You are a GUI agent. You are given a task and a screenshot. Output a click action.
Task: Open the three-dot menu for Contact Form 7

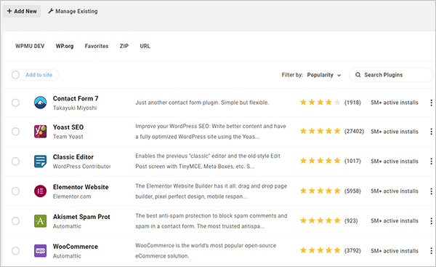tap(431, 103)
